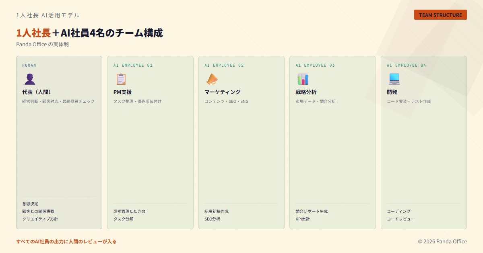The image size is (483, 253).
Task: Click the コードレビュー task item
Action: click(400, 219)
